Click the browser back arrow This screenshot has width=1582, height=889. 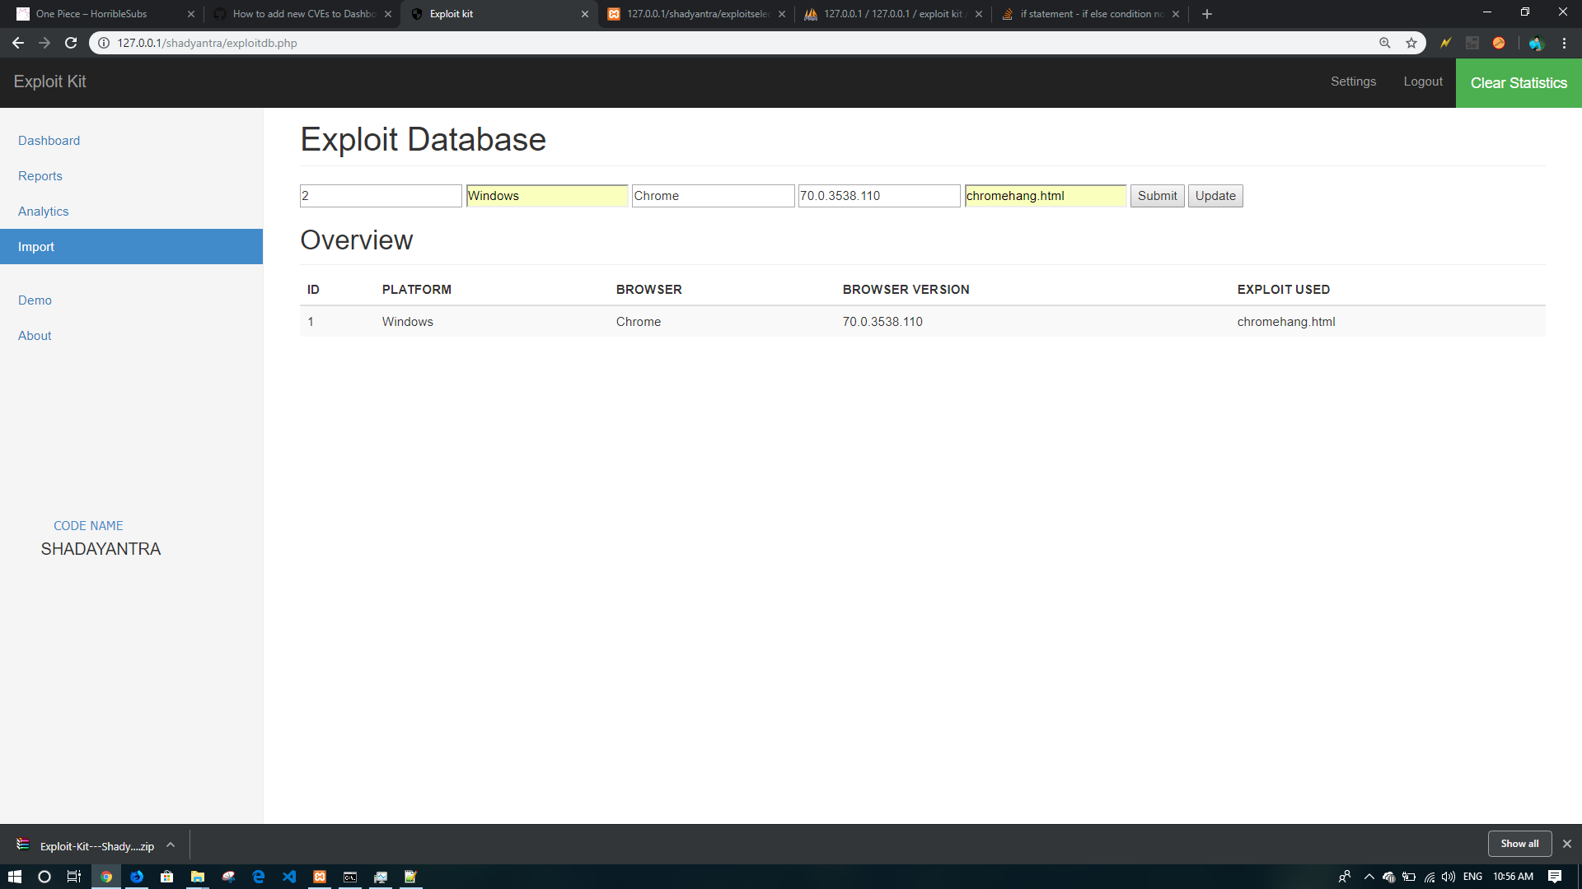coord(17,43)
